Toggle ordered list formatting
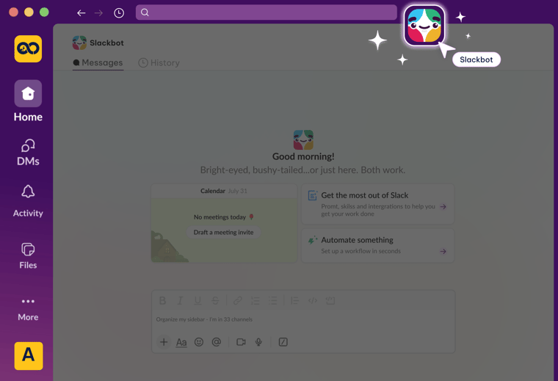 (256, 300)
